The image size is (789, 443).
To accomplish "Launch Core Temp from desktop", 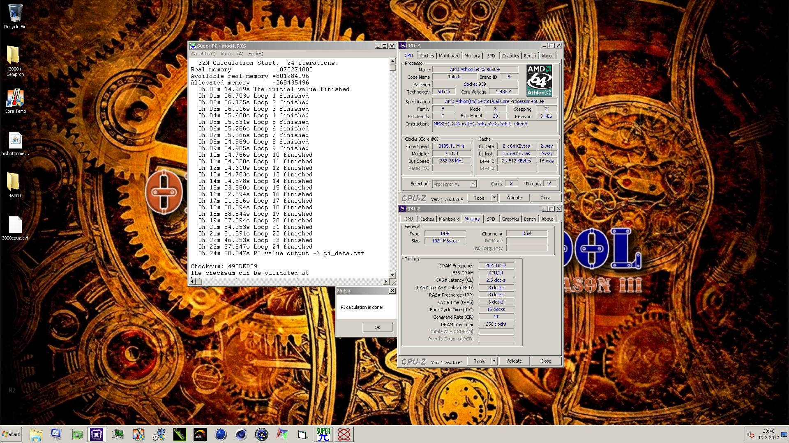I will coord(15,101).
